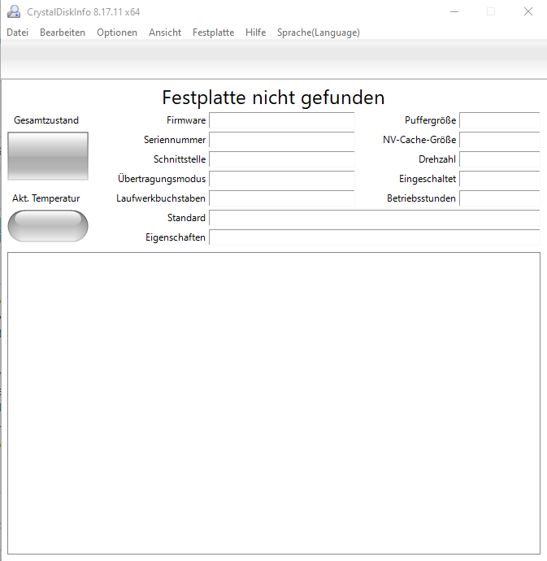The width and height of the screenshot is (547, 561).
Task: Click the Standard field
Action: tap(375, 218)
